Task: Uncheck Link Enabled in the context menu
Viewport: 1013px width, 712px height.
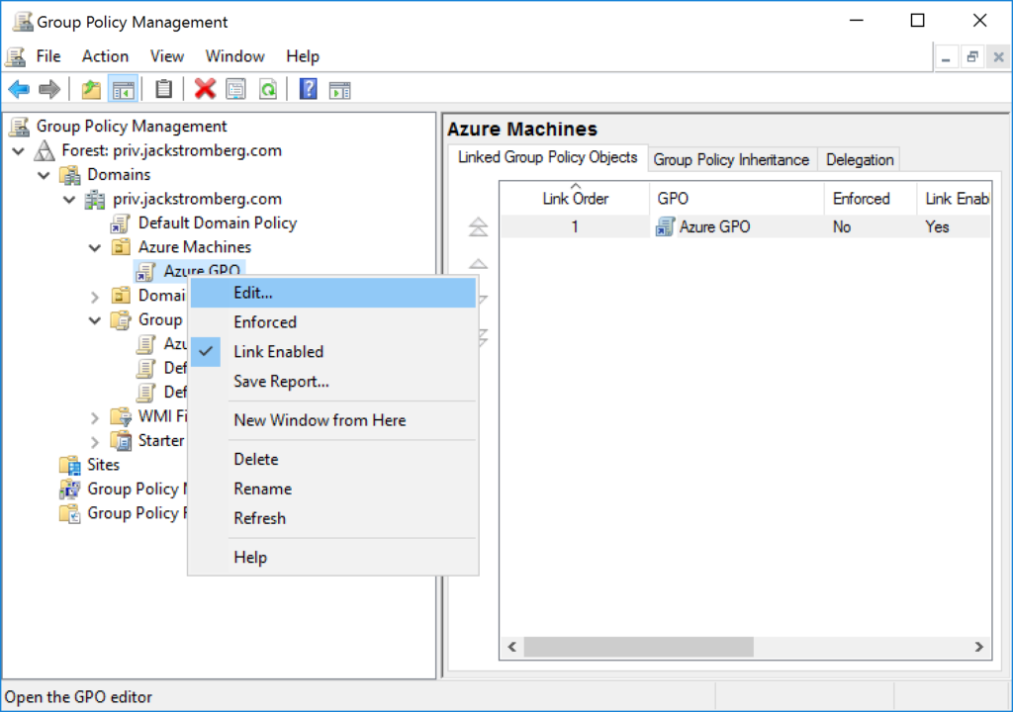Action: coord(278,351)
